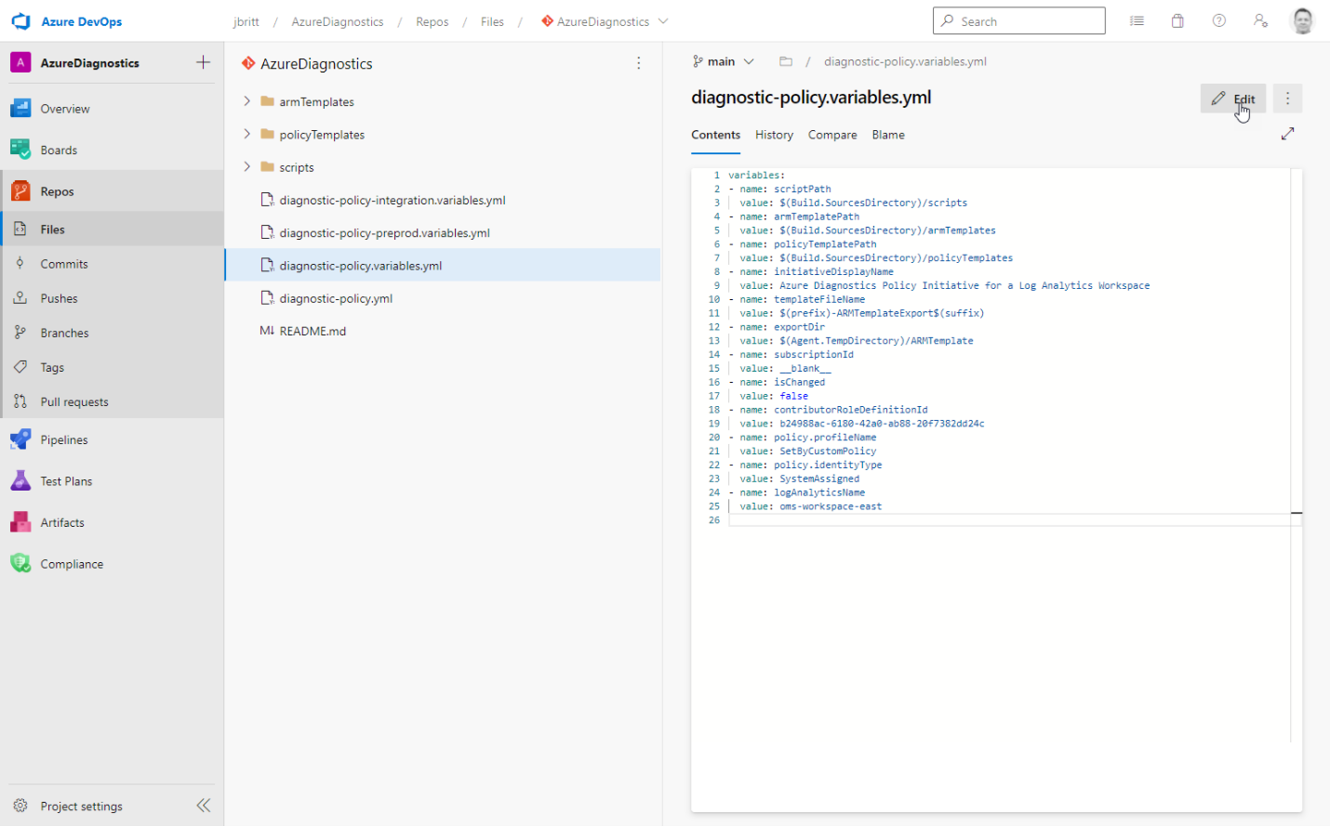Open Overview in the sidebar
Image resolution: width=1330 pixels, height=826 pixels.
click(x=112, y=109)
